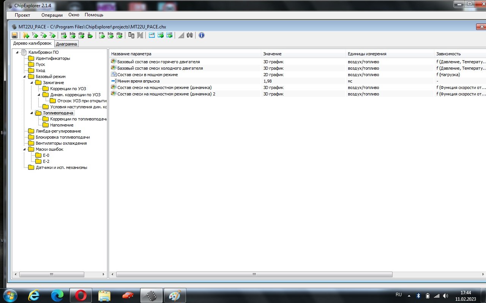
Task: Select the Лямбда-регулирование folder
Action: click(58, 131)
